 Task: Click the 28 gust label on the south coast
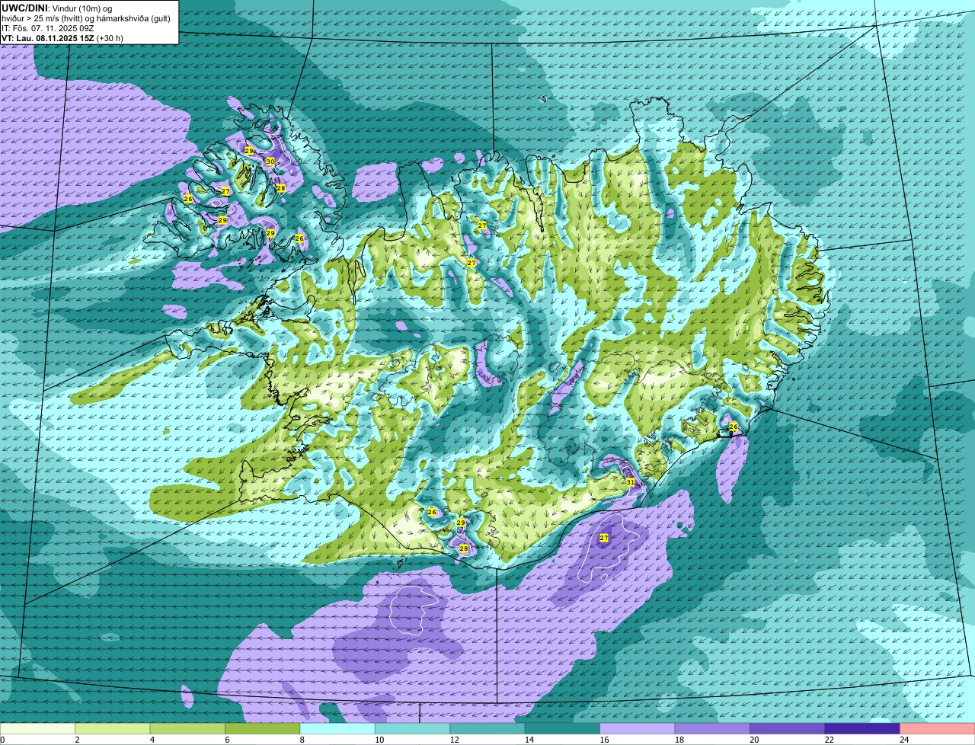463,548
